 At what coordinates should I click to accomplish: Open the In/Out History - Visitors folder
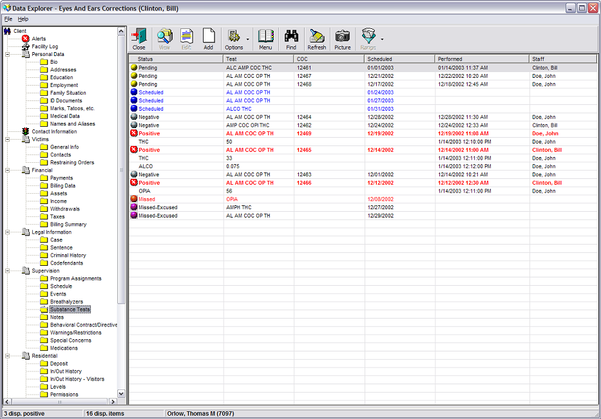pos(77,379)
